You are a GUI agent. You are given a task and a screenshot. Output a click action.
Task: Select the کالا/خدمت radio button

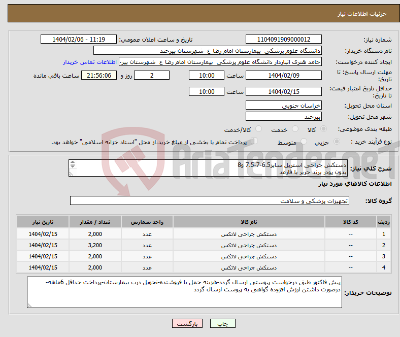coord(259,129)
